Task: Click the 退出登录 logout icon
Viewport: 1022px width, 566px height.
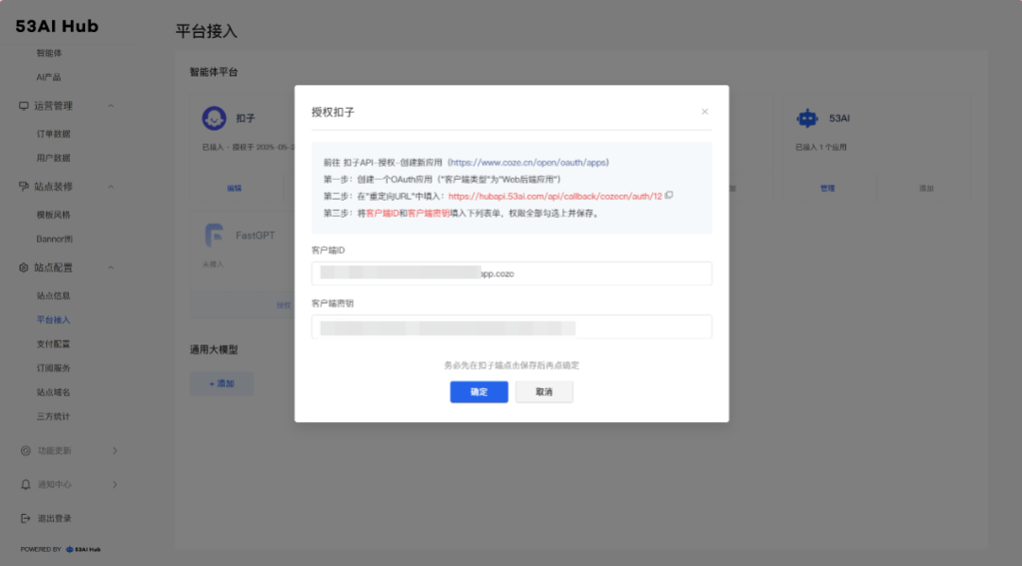Action: [x=26, y=519]
